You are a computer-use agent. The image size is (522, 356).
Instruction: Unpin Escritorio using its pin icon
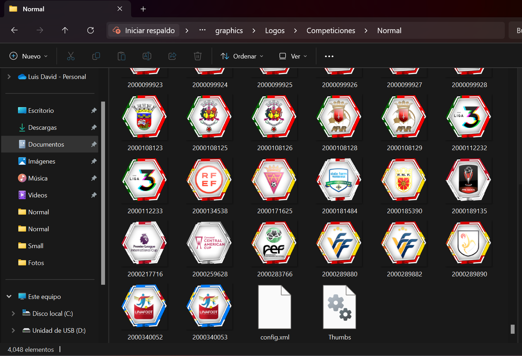(94, 110)
